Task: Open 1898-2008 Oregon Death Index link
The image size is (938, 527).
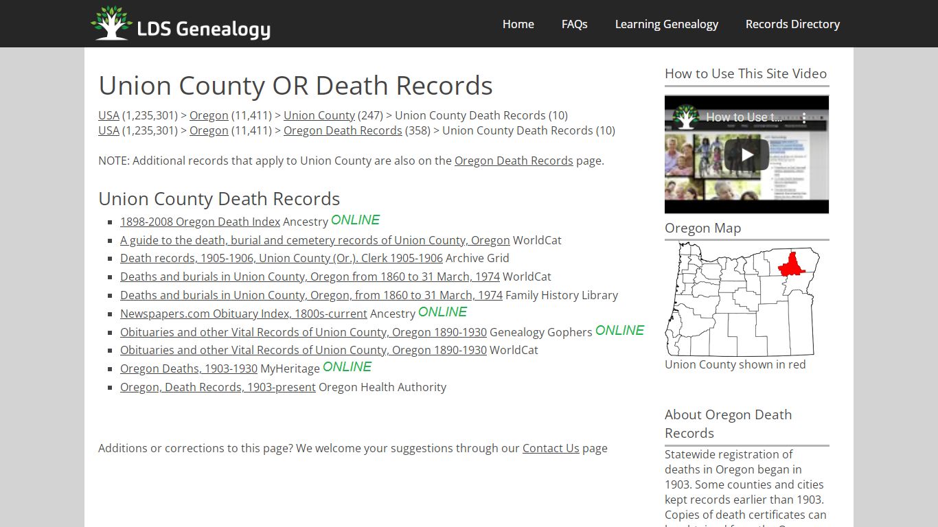Action: coord(200,222)
